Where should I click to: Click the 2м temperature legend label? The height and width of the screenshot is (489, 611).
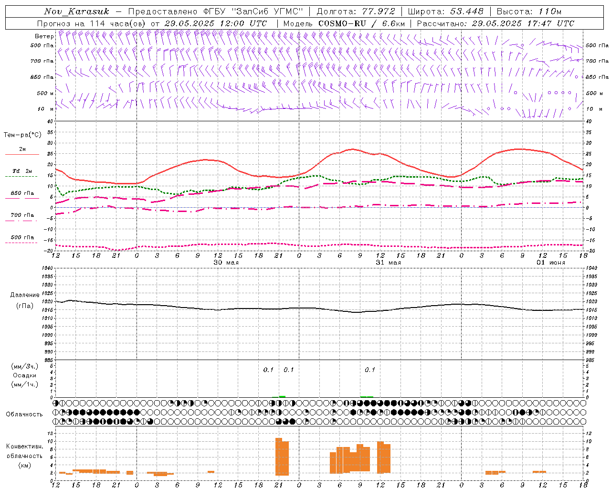point(22,149)
